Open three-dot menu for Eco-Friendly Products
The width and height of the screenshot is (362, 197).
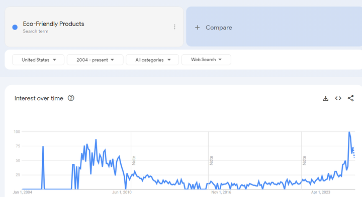[174, 27]
